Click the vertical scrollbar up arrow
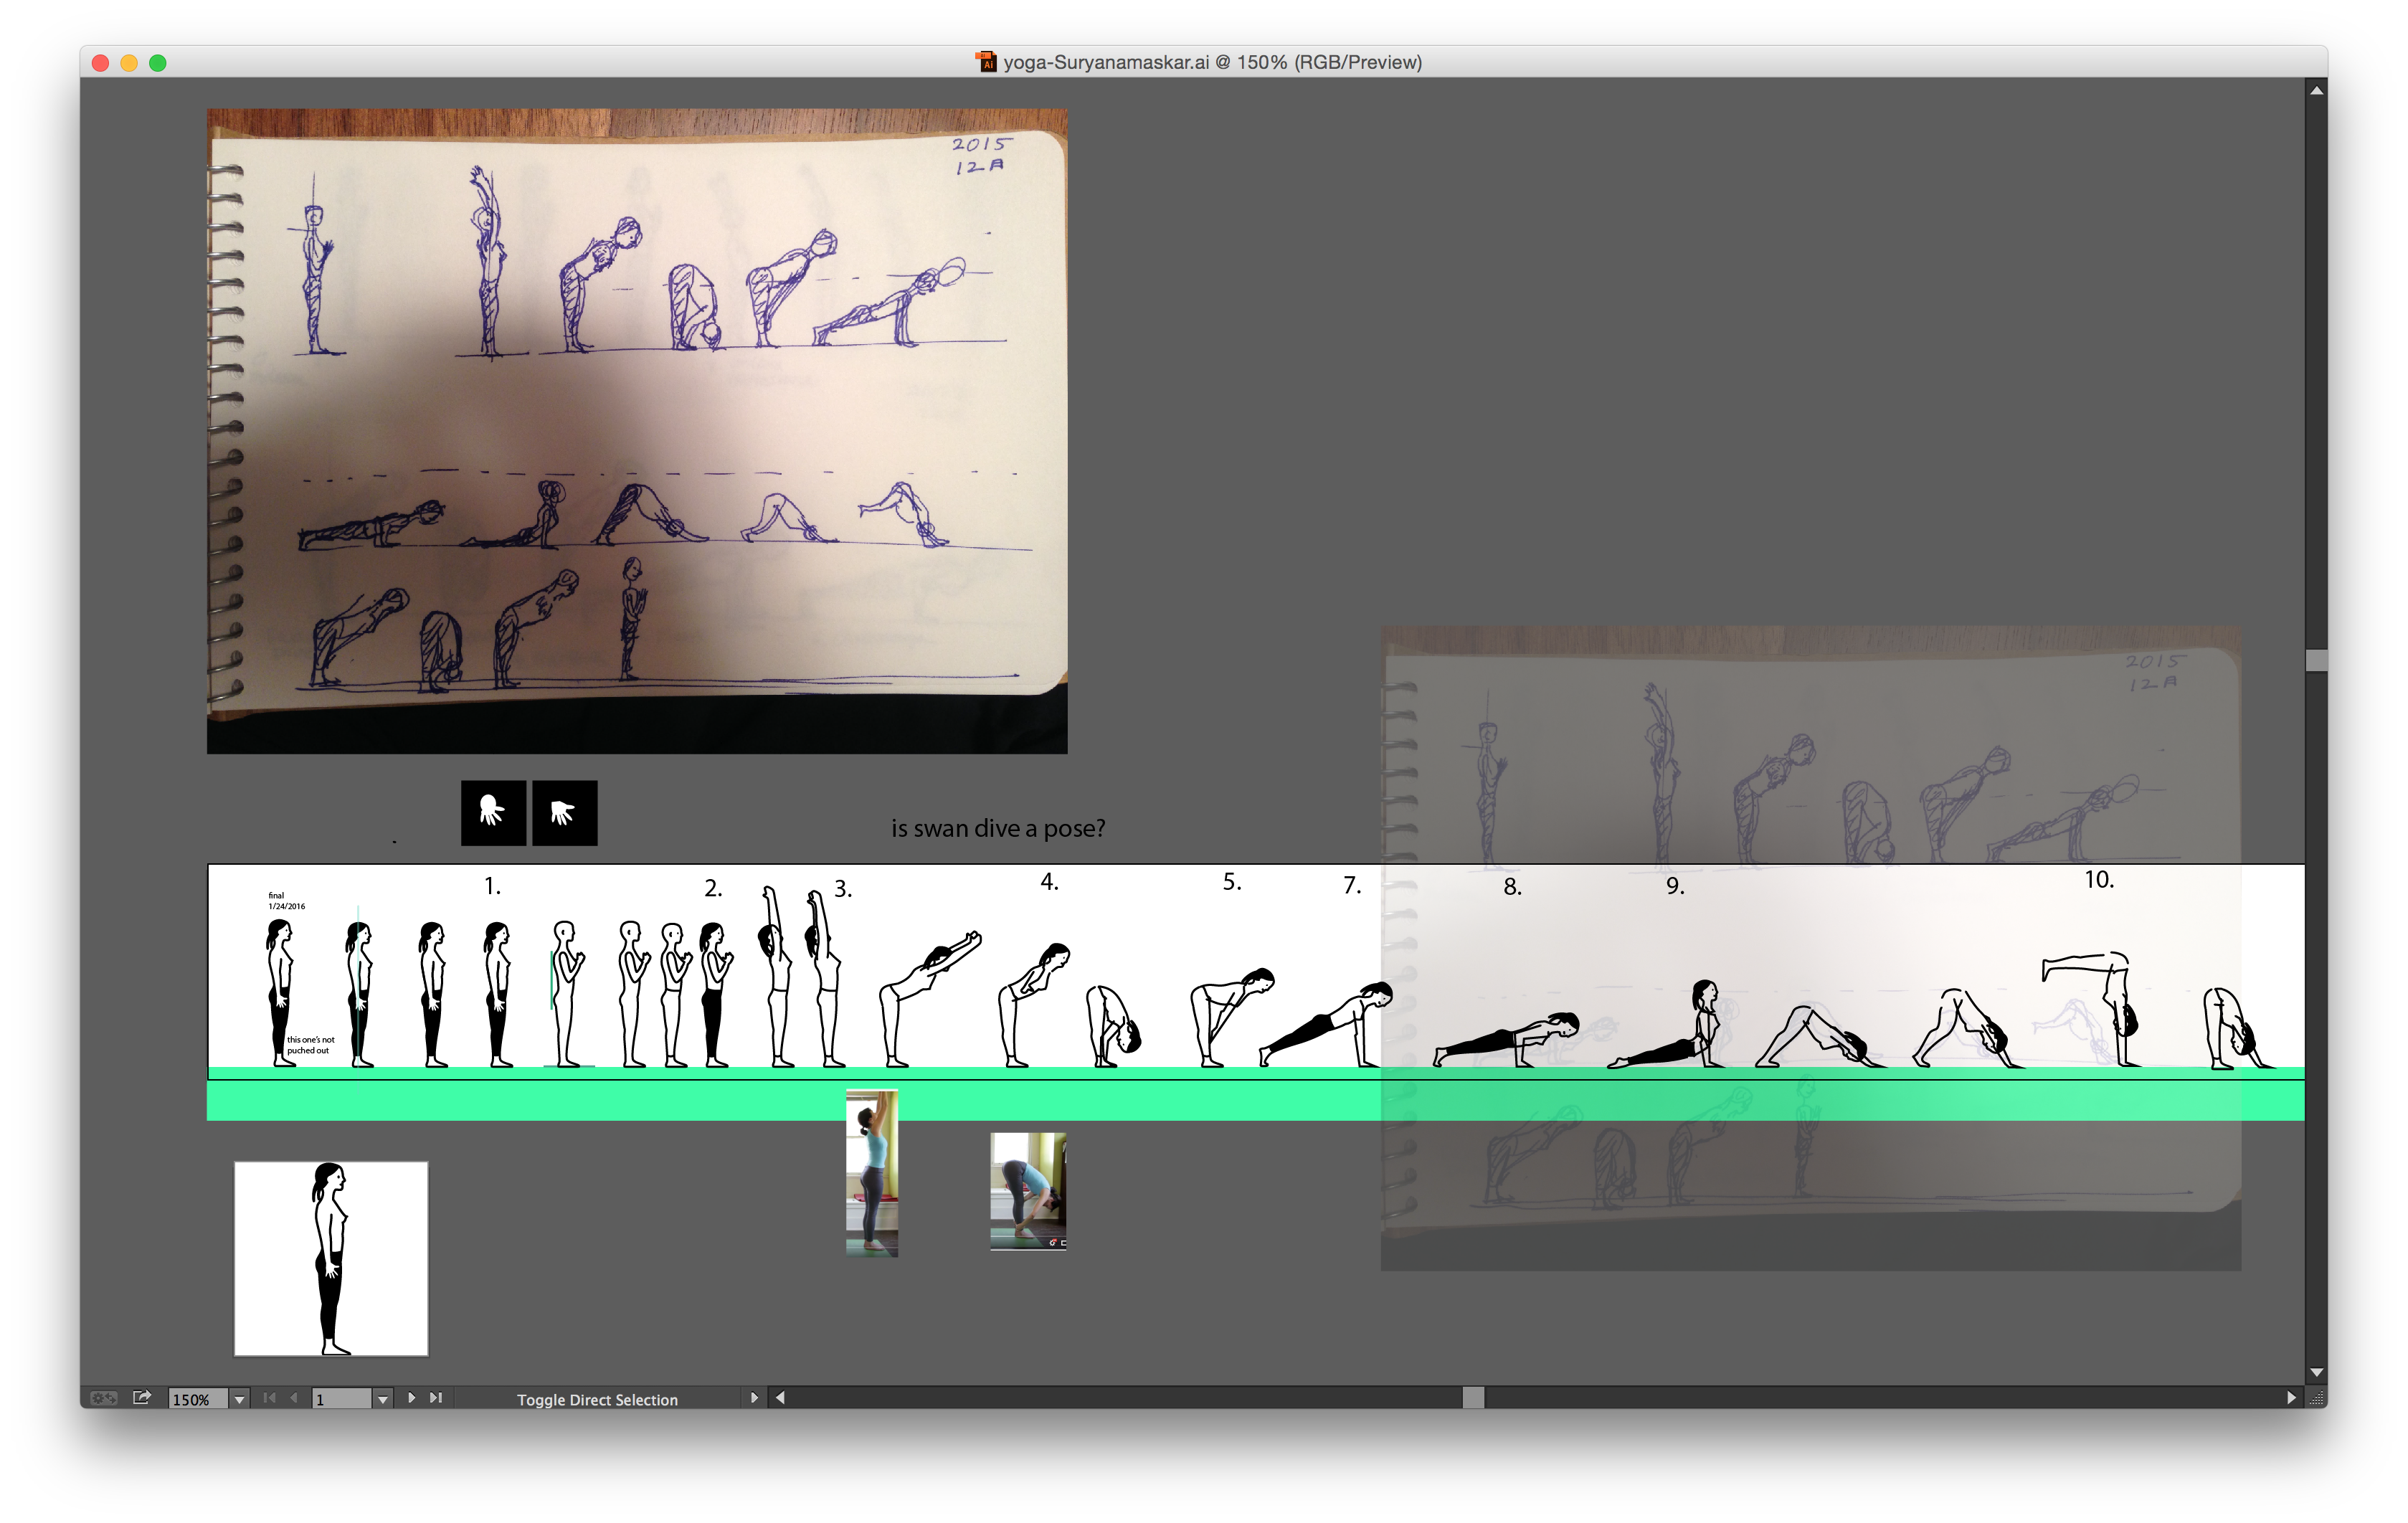Image resolution: width=2408 pixels, height=1523 pixels. pyautogui.click(x=2316, y=90)
